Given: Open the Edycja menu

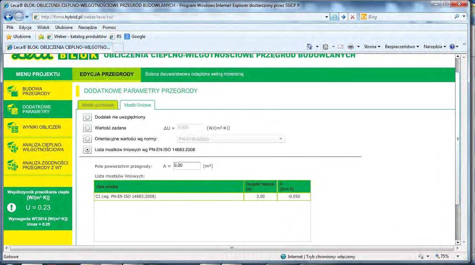Looking at the screenshot, I should coord(25,27).
